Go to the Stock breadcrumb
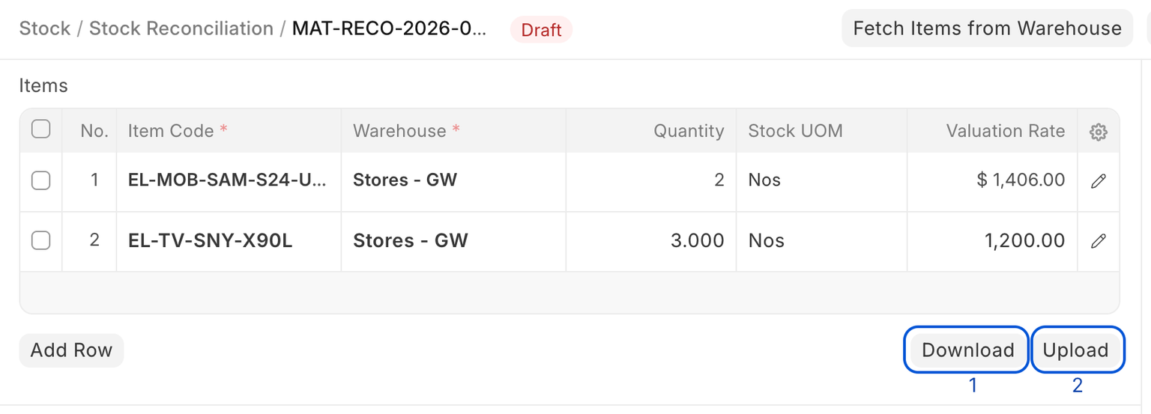Image resolution: width=1151 pixels, height=414 pixels. (x=45, y=28)
